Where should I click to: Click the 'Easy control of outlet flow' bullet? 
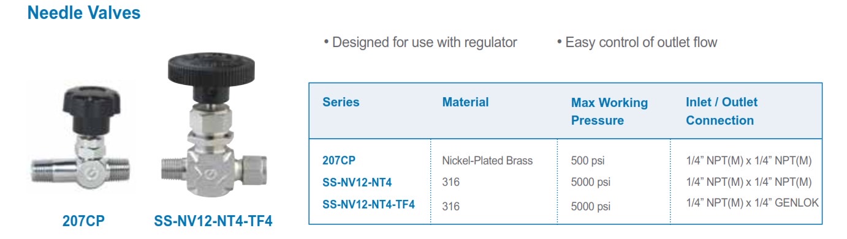637,42
